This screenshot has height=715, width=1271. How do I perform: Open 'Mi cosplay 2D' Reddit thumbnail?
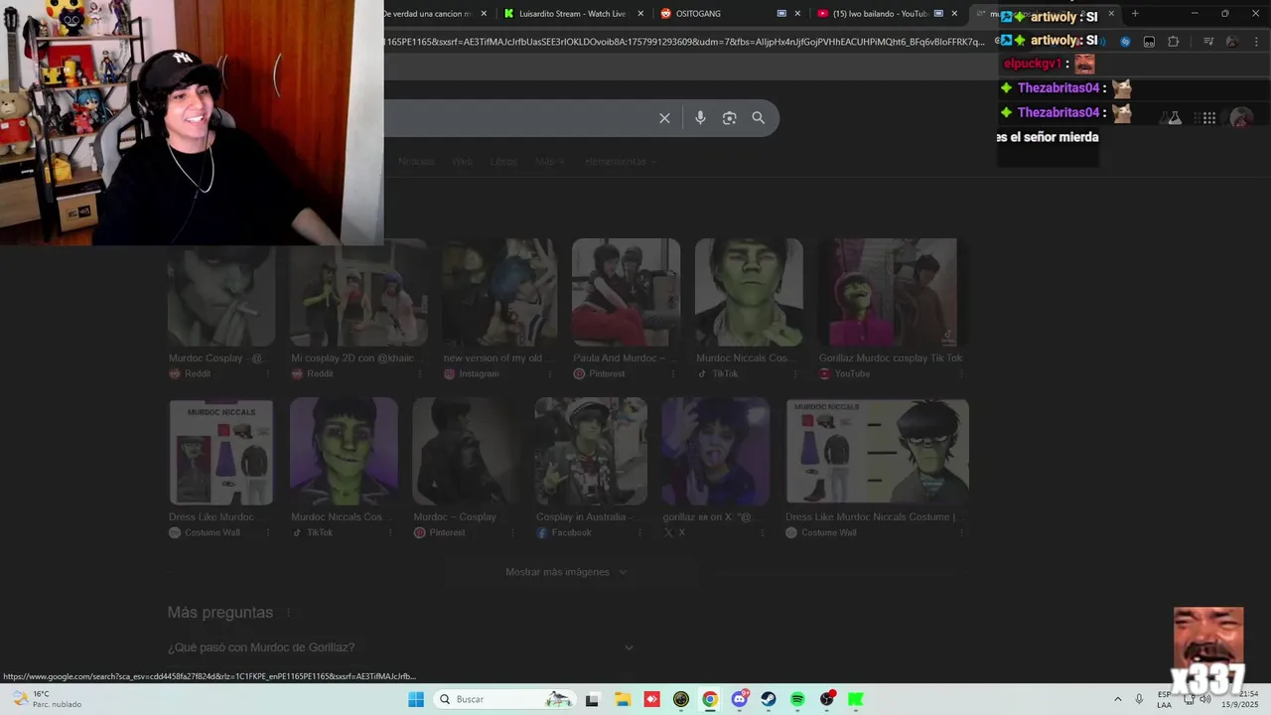click(358, 293)
